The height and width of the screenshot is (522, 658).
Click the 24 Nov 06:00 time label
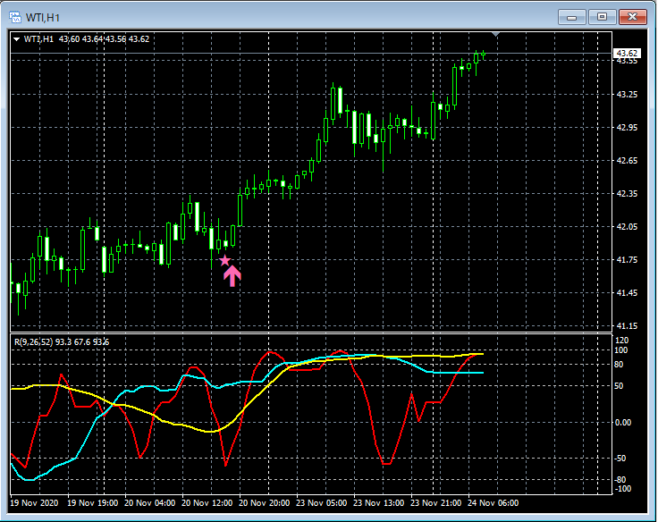tap(493, 502)
